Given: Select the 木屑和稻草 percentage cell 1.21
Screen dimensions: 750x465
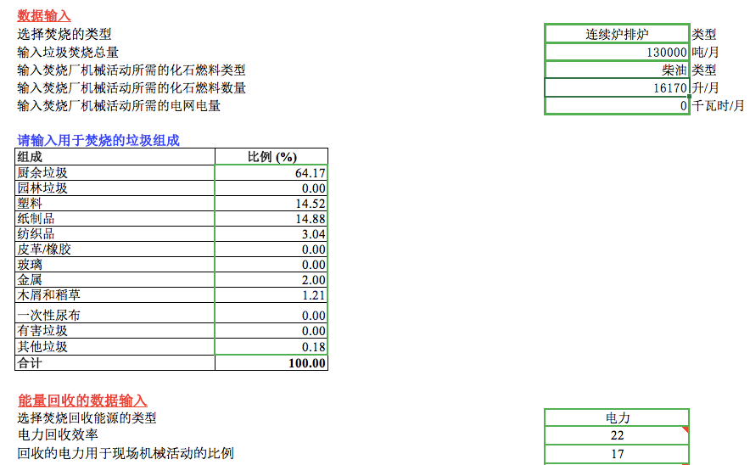Looking at the screenshot, I should click(x=271, y=295).
